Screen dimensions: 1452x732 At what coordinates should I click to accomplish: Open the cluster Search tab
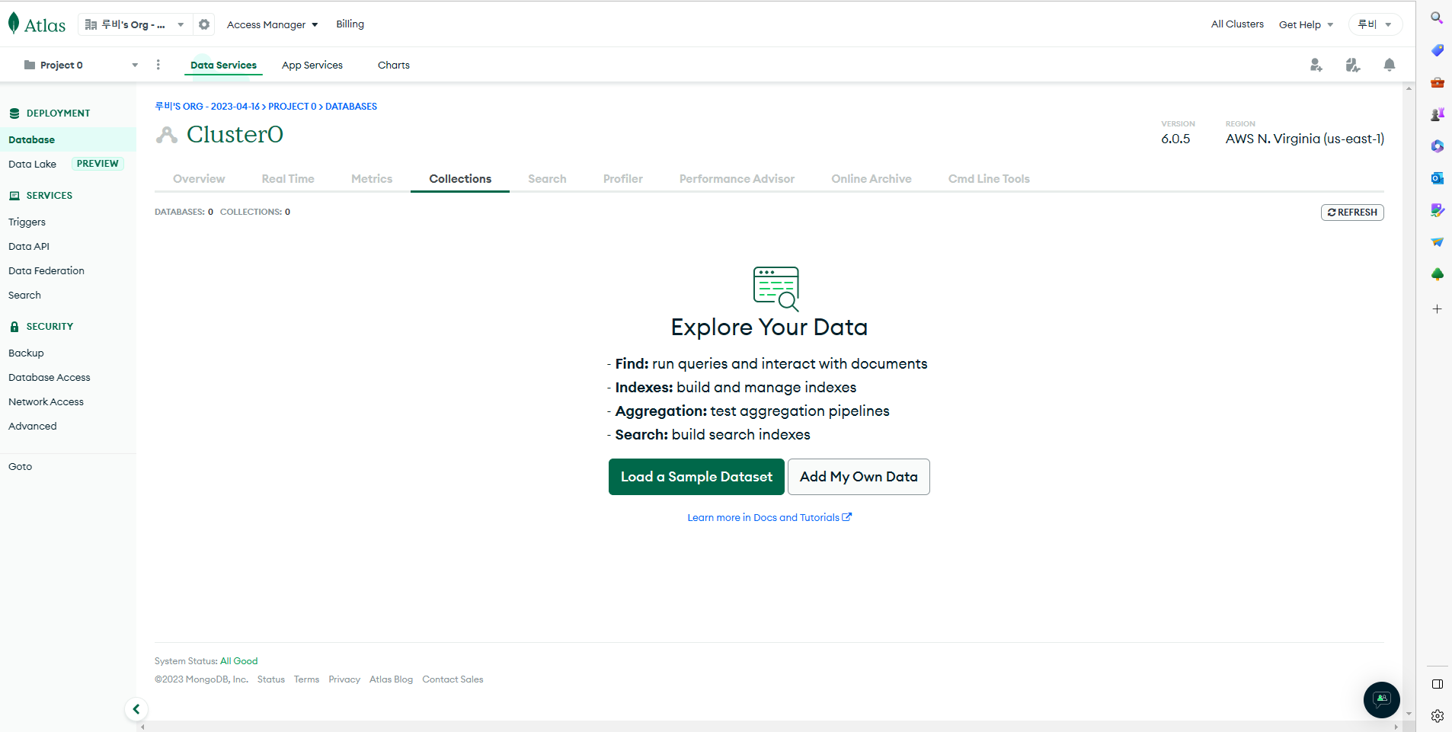[x=547, y=179]
